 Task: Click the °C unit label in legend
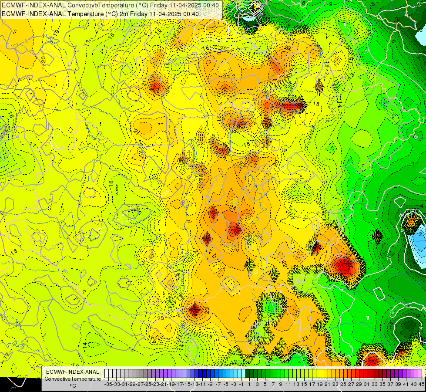pyautogui.click(x=73, y=386)
